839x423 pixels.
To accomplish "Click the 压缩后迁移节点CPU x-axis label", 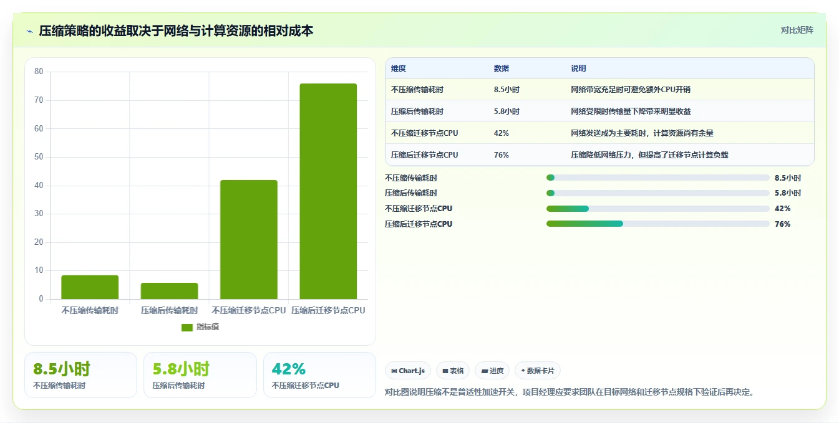I will point(328,310).
